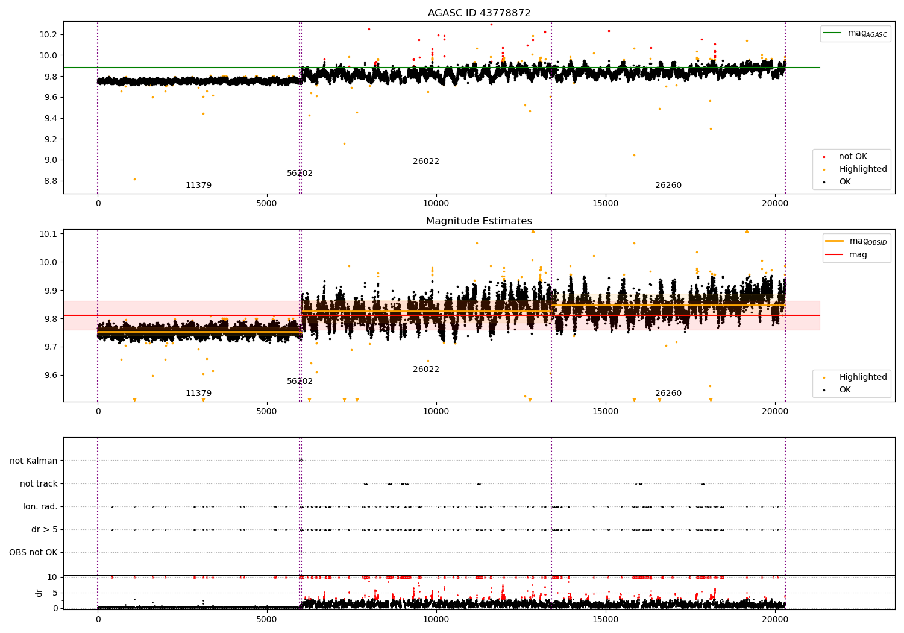Viewport: 904px width, 633px height.
Task: Click the green mag AGASC legend line swatch
Action: (x=833, y=33)
